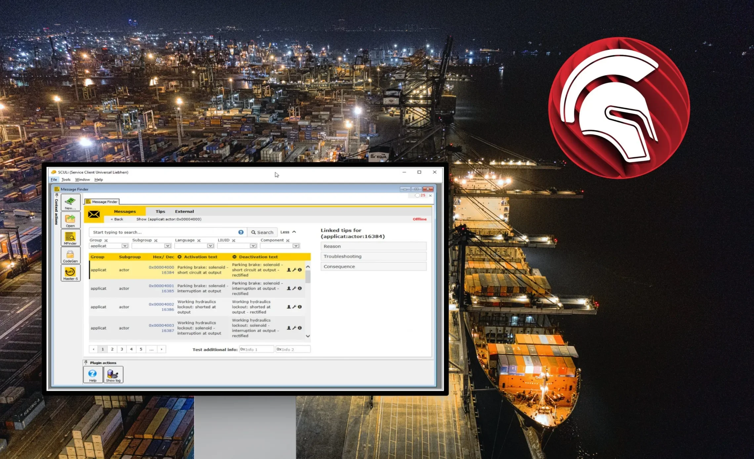Collapse filters with the Less chevron
The image size is (754, 459).
click(294, 232)
